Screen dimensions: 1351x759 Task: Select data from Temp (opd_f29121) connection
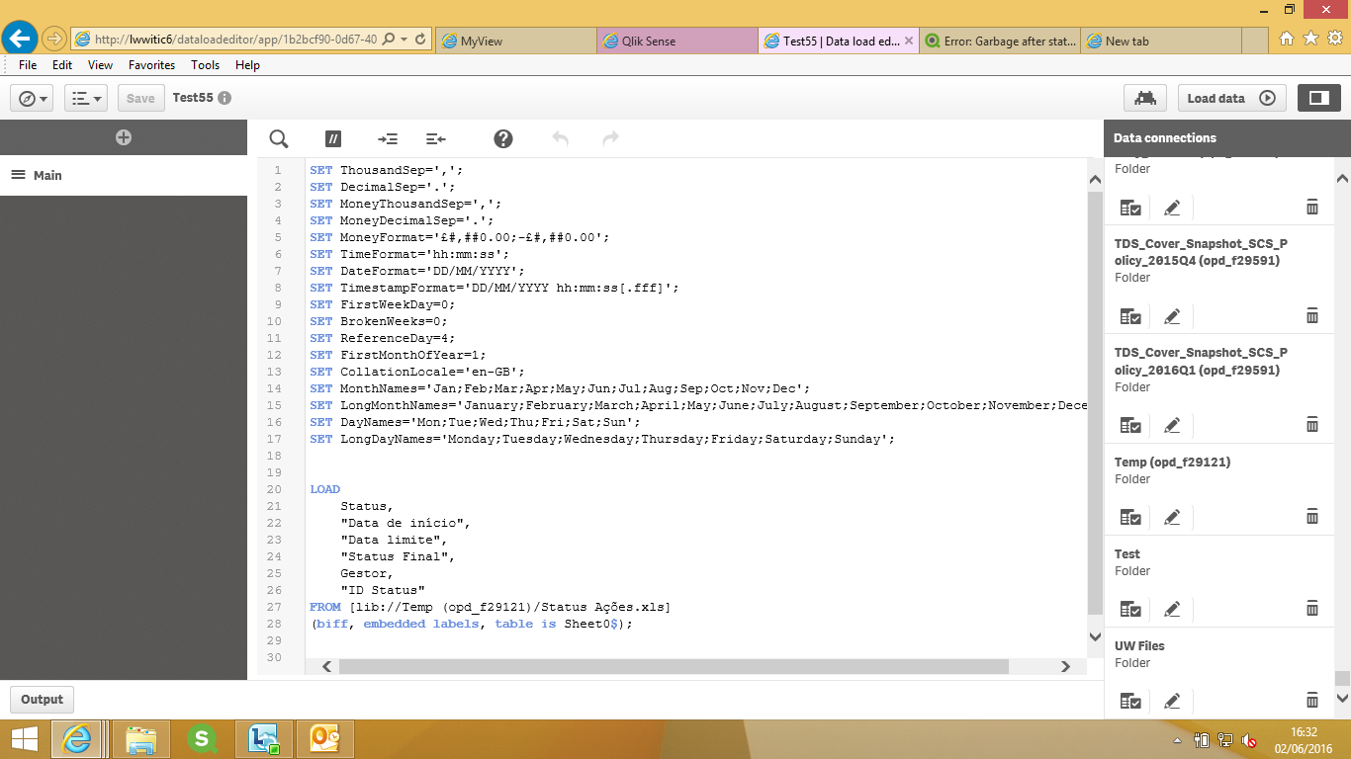(1130, 517)
